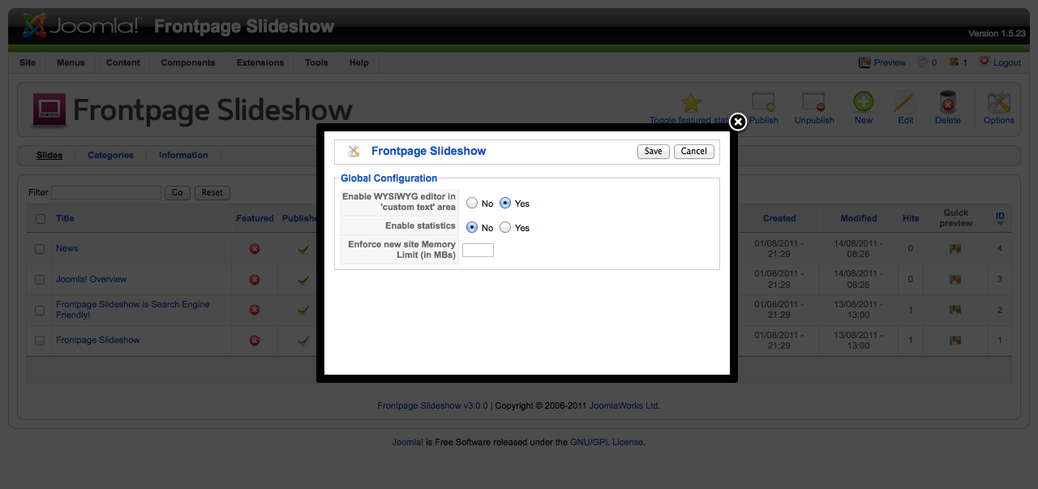The height and width of the screenshot is (489, 1038).
Task: Sort by the ID column header
Action: (x=1000, y=217)
